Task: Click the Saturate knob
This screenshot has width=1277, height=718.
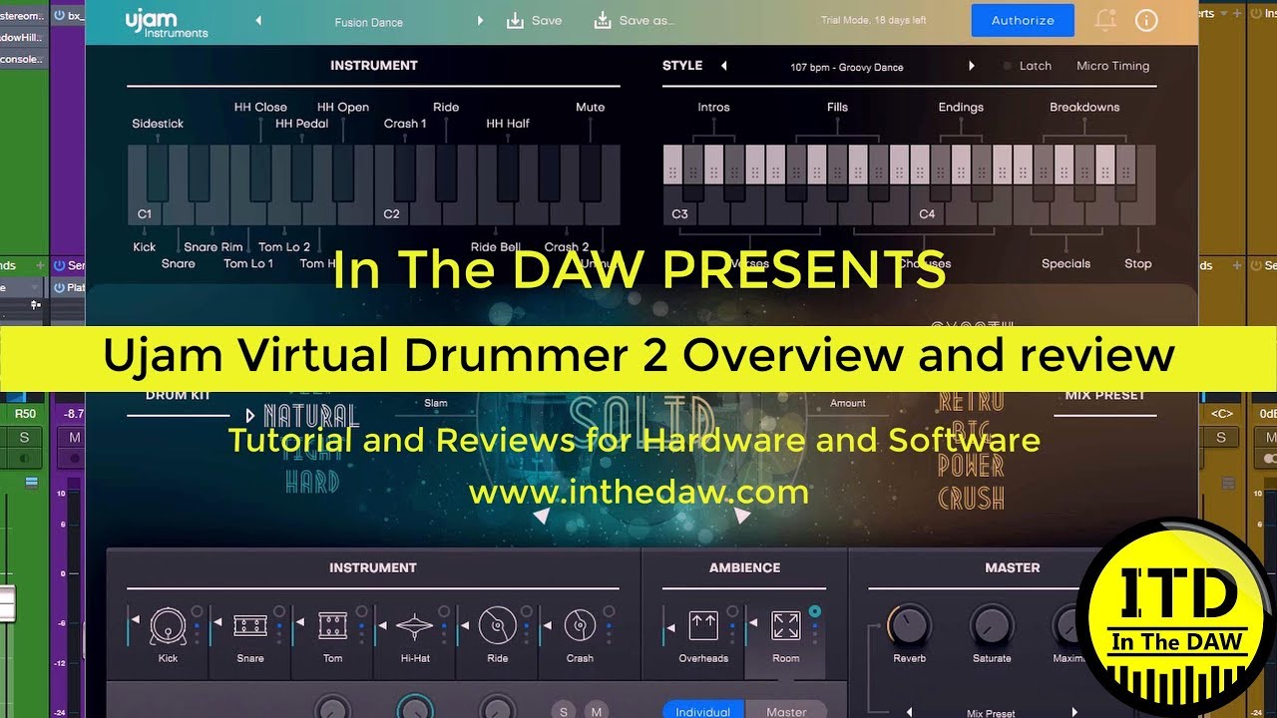Action: point(992,626)
